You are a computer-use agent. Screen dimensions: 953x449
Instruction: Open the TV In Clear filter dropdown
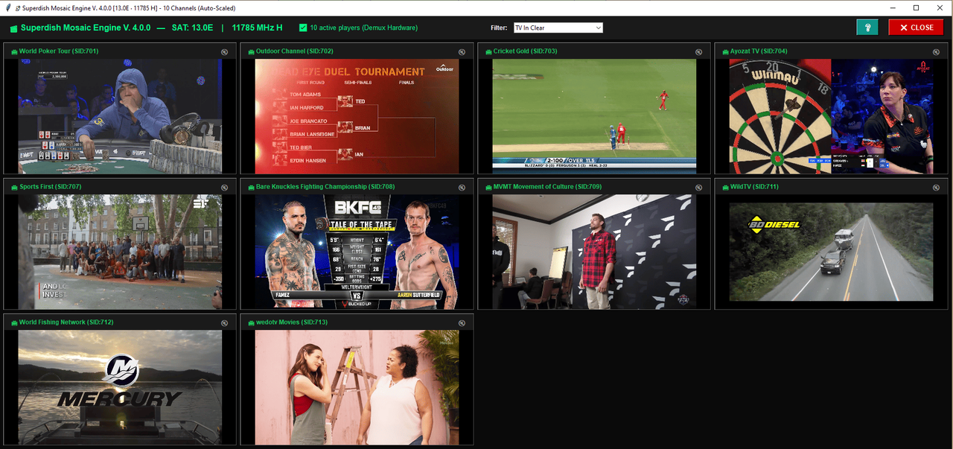(558, 28)
